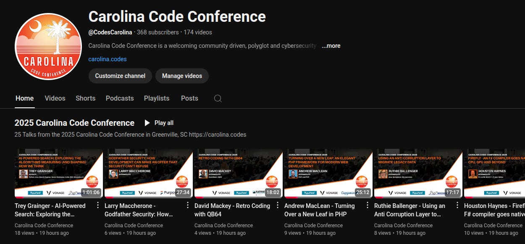Image resolution: width=525 pixels, height=244 pixels.
Task: Open Ruthie Ballenger Anti Corruption Layer thumbnail
Action: coord(418,174)
